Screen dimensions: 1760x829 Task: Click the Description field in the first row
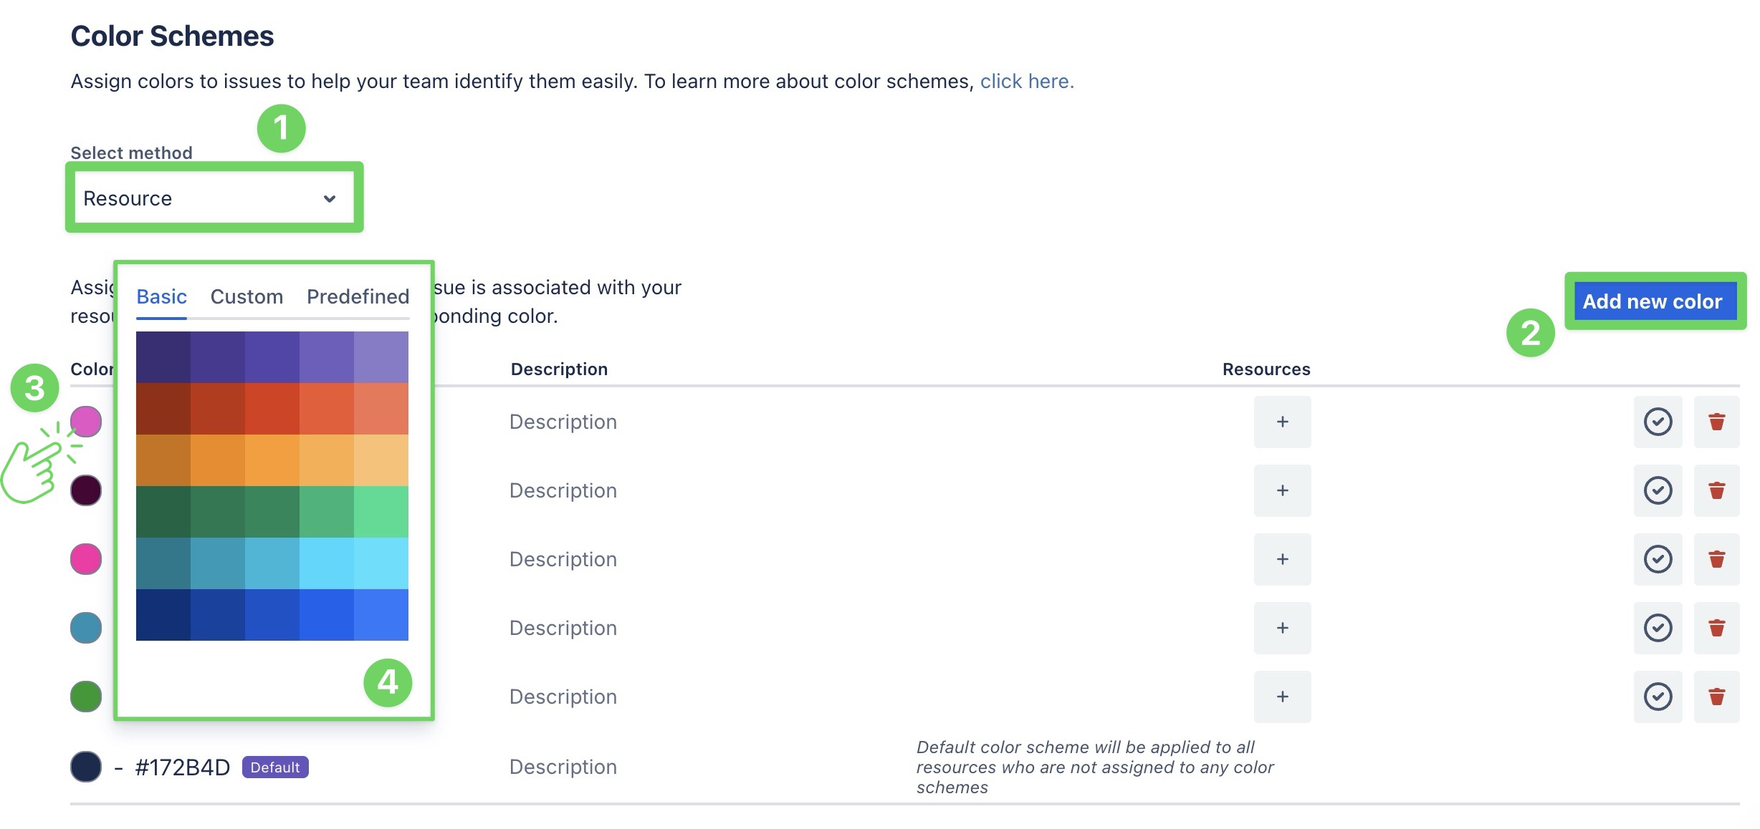[563, 422]
